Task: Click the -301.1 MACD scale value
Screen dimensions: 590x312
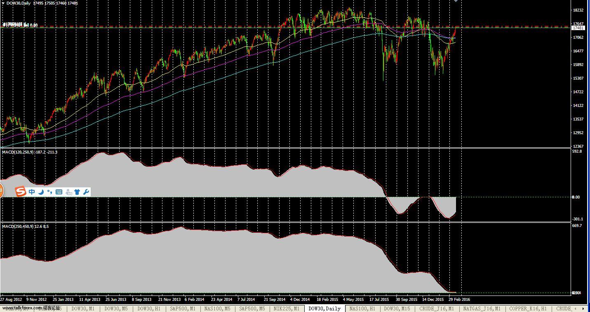Action: [578, 219]
